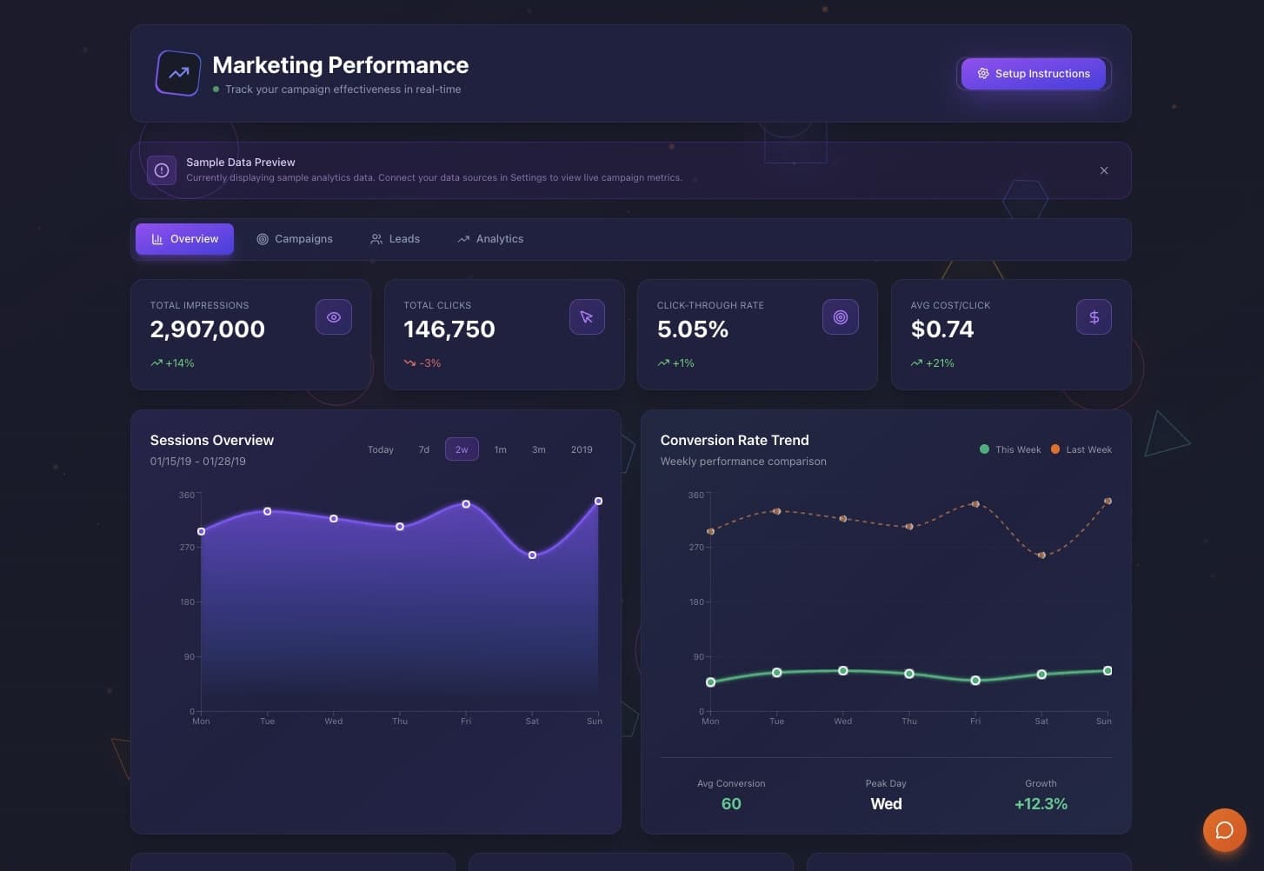Select the 1m range in Sessions Overview

pos(501,449)
